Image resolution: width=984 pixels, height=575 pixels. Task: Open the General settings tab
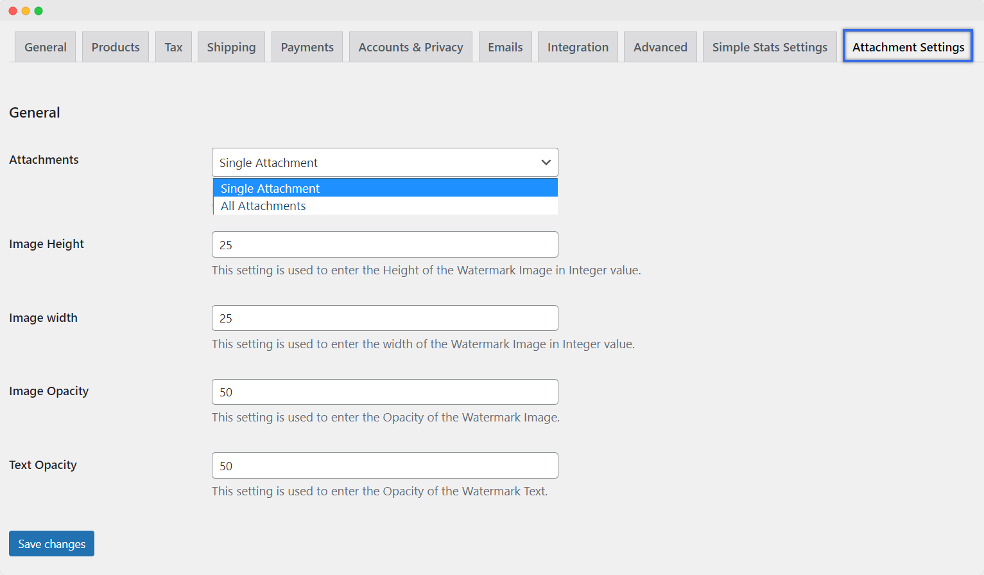pos(45,47)
